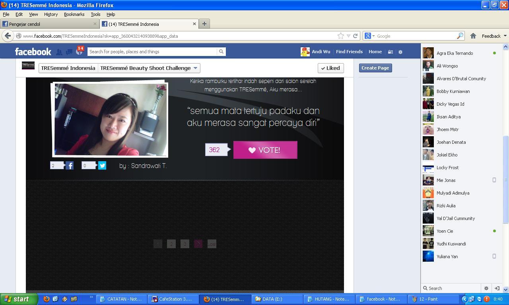
Task: Share entry via Twitter icon
Action: 102,166
